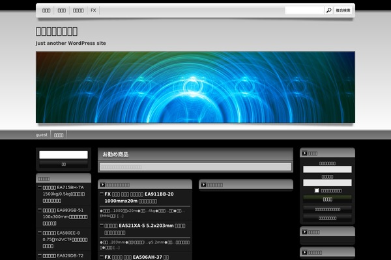Open the EA715BH-7A 1500kg/0.5kg sidebar link
The width and height of the screenshot is (391, 260).
tap(64, 194)
